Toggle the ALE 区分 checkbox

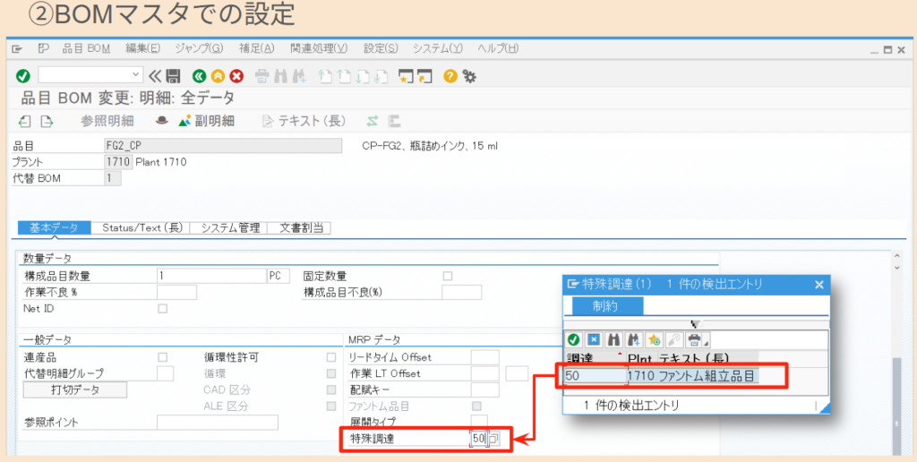331,406
